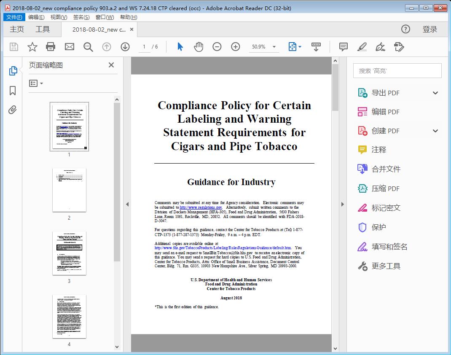Expand the 导出 PDF section
This screenshot has width=451, height=355.
pyautogui.click(x=435, y=93)
